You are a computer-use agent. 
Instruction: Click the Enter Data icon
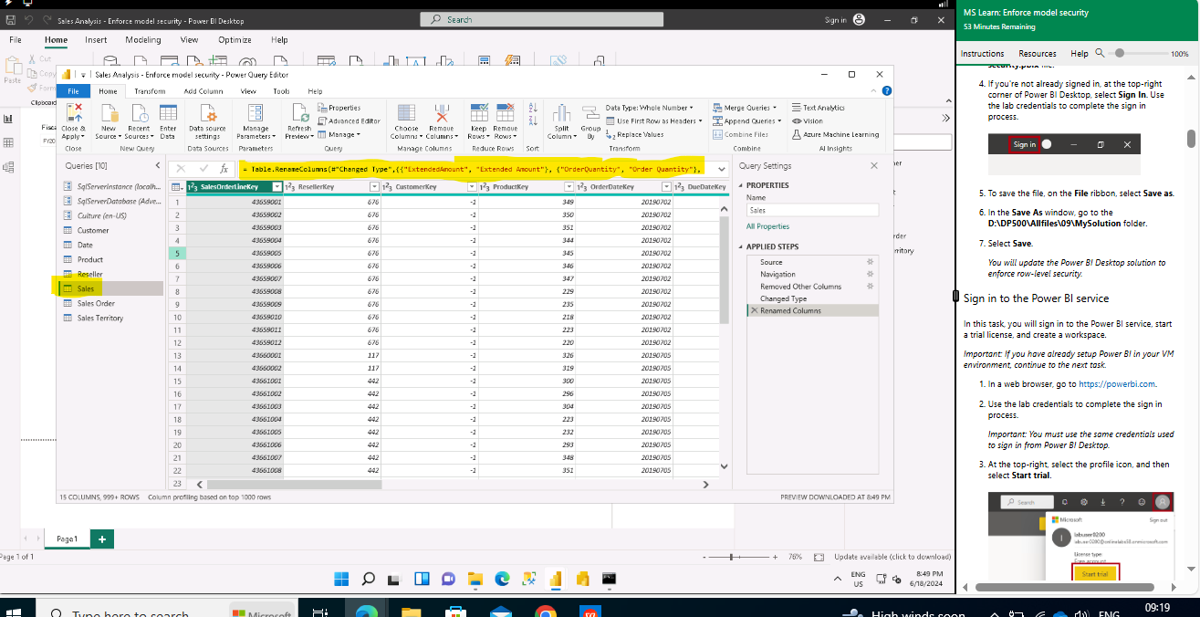tap(168, 114)
